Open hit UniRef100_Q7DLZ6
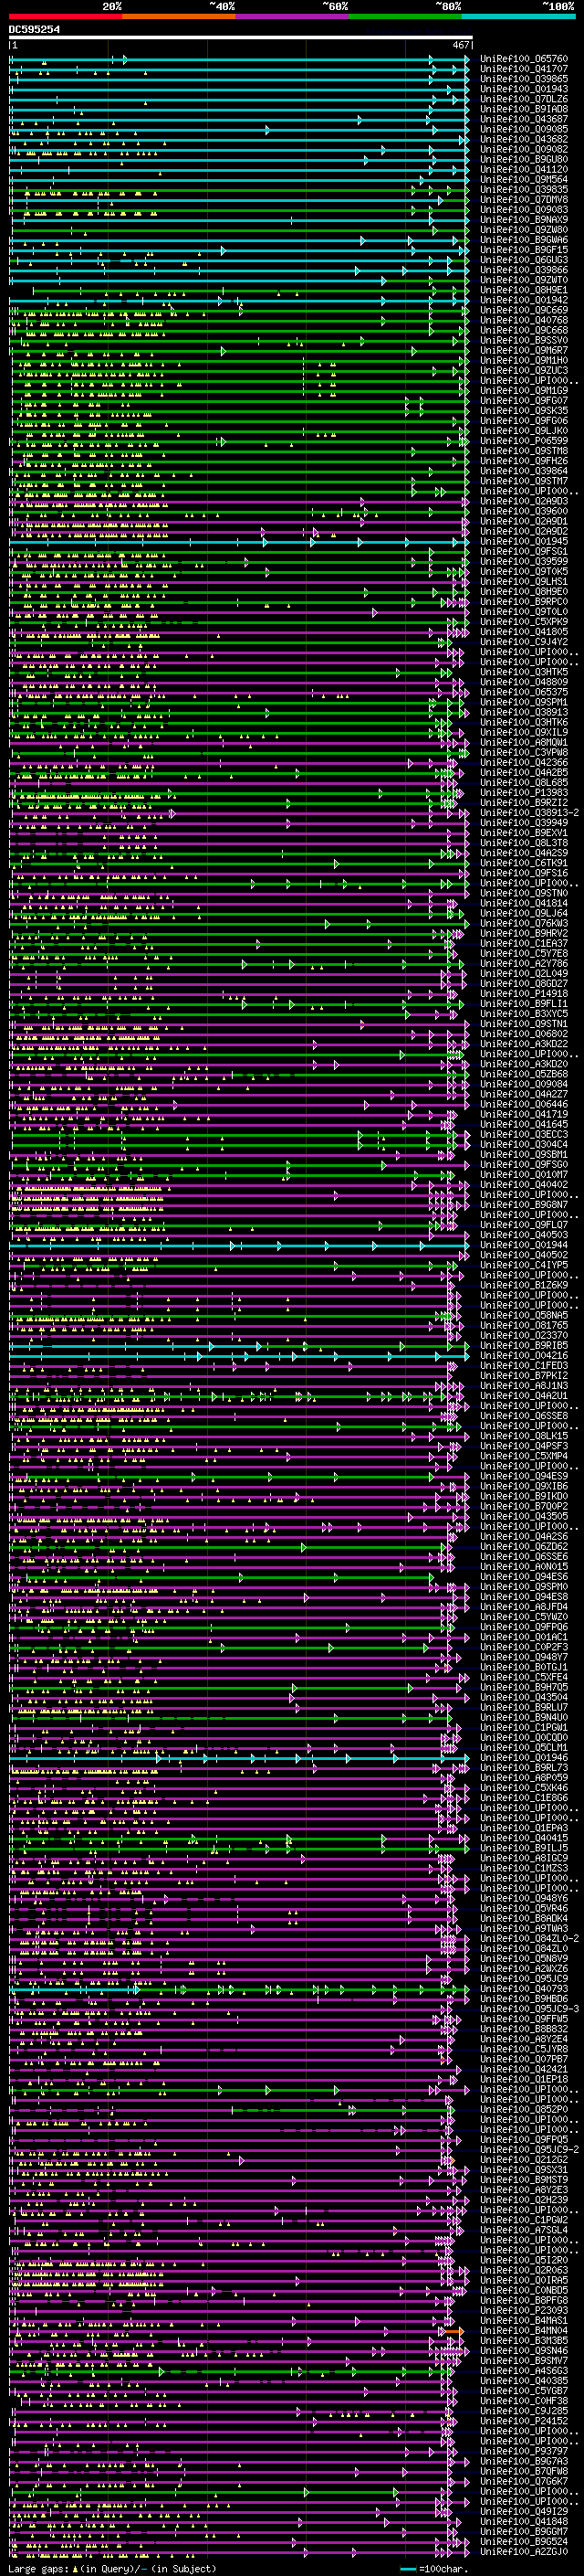 pyautogui.click(x=524, y=99)
